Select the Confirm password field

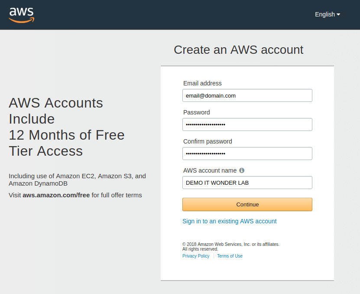247,154
